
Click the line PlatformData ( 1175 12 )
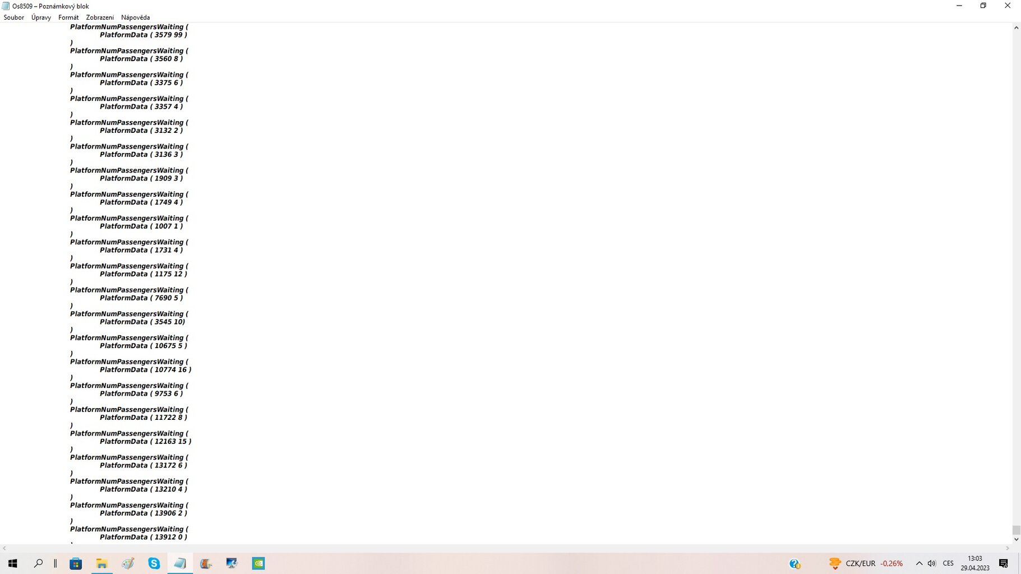click(x=144, y=274)
